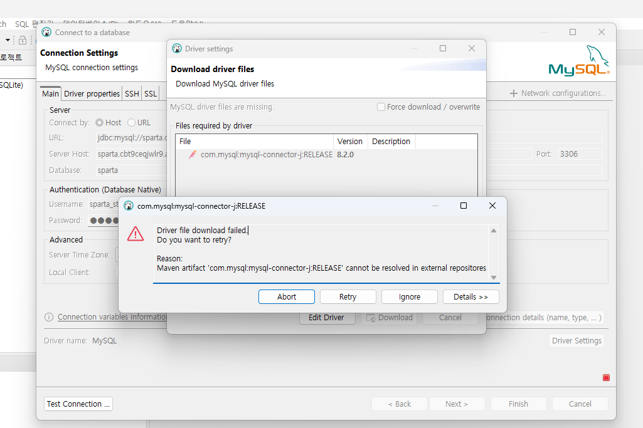Screen dimensions: 643x428
Task: Open the SSL tab
Action: (151, 93)
